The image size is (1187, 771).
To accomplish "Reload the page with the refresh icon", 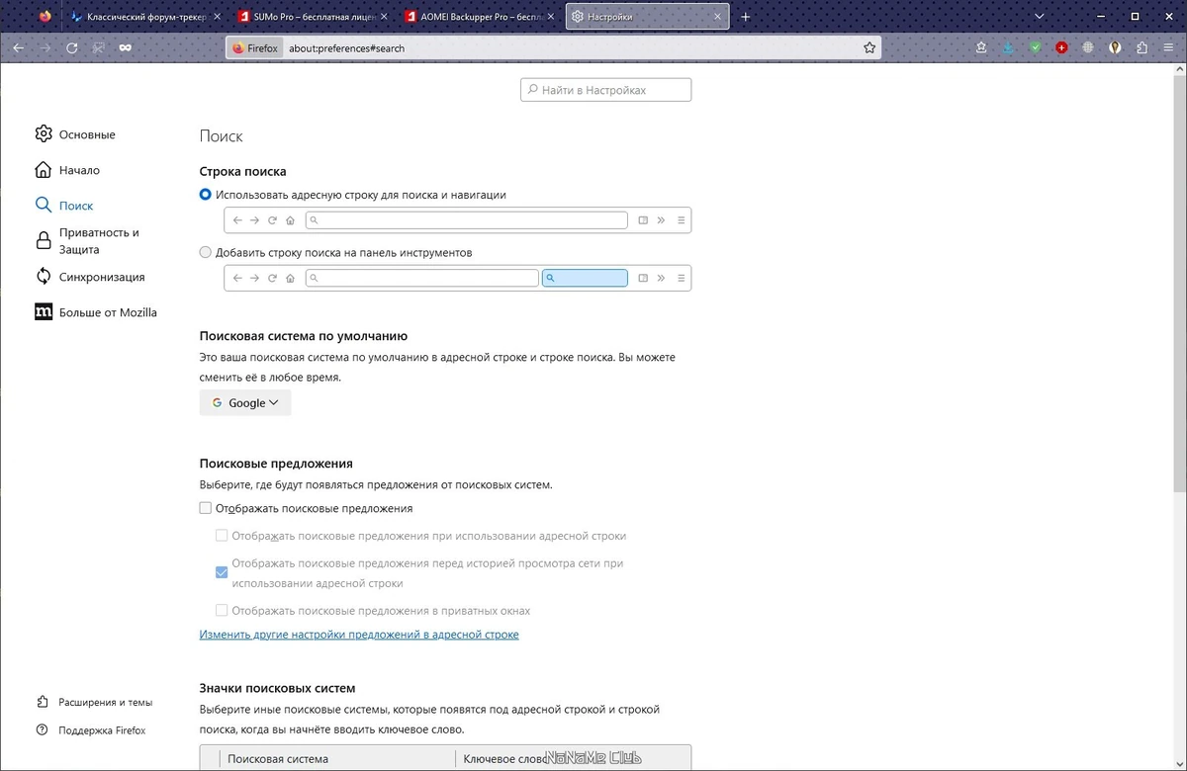I will pos(72,47).
